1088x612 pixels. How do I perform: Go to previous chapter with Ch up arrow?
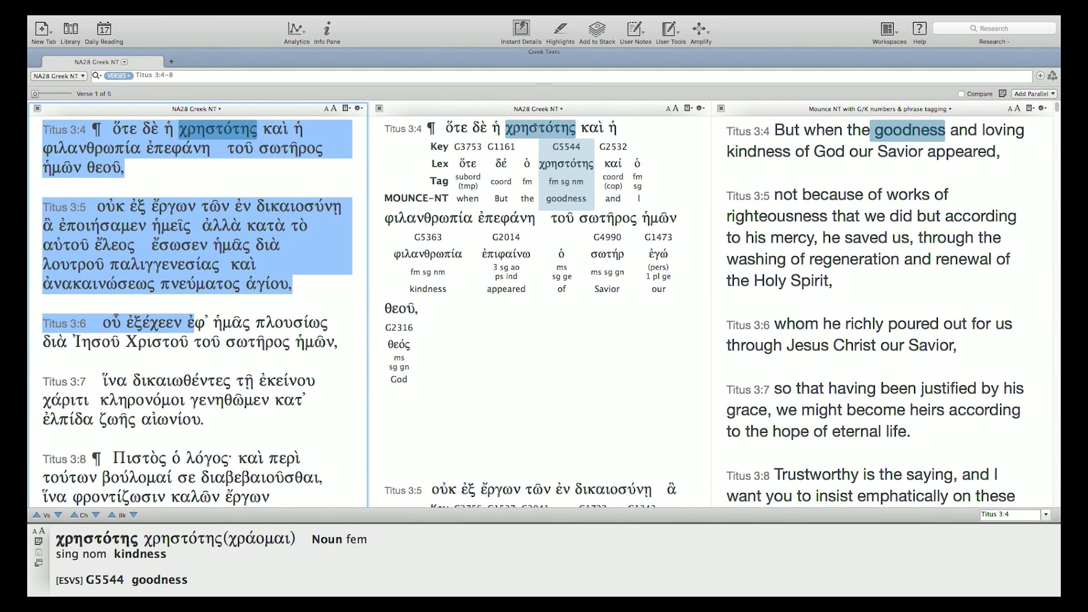point(74,515)
